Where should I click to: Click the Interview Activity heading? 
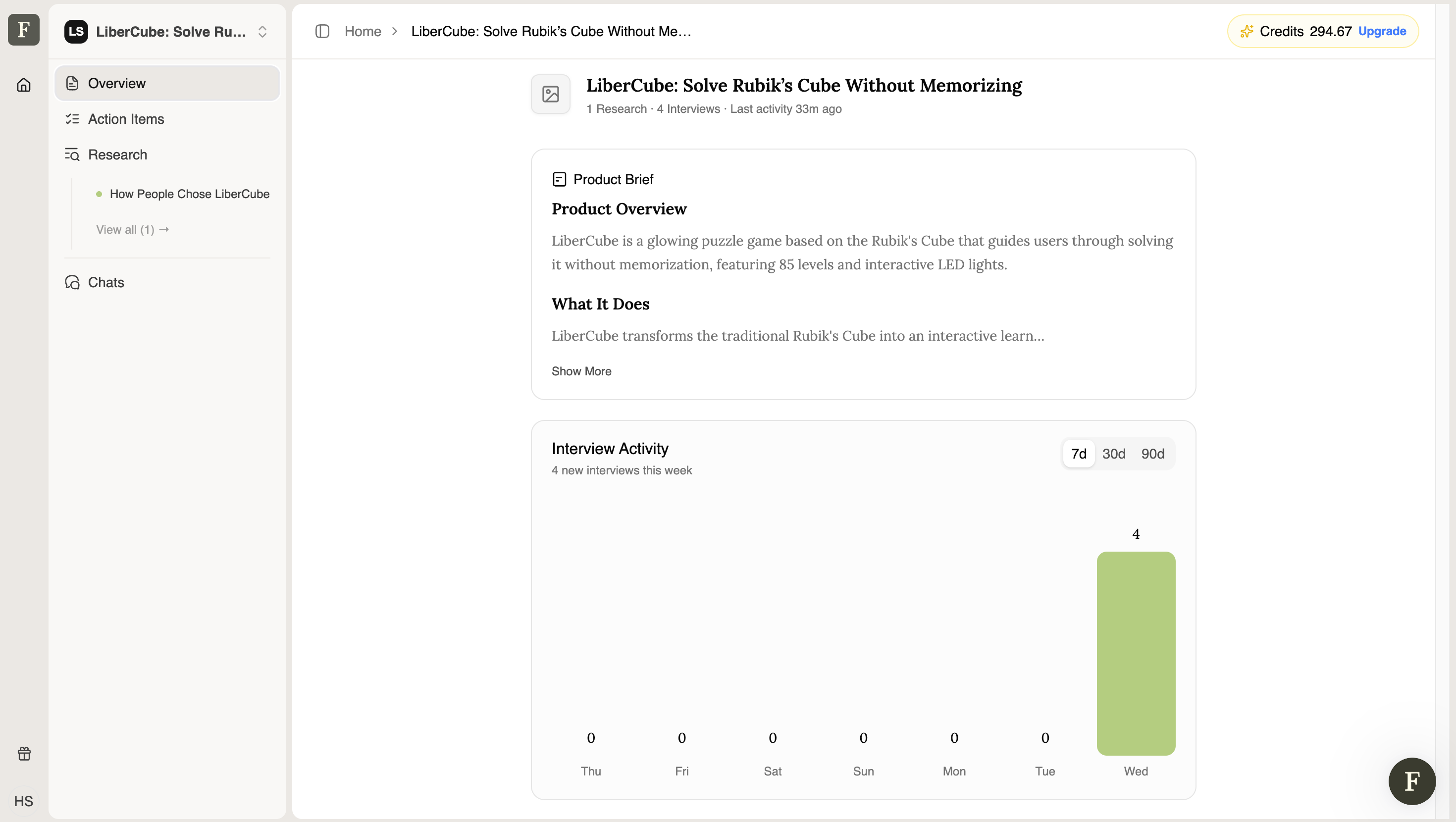(x=610, y=448)
